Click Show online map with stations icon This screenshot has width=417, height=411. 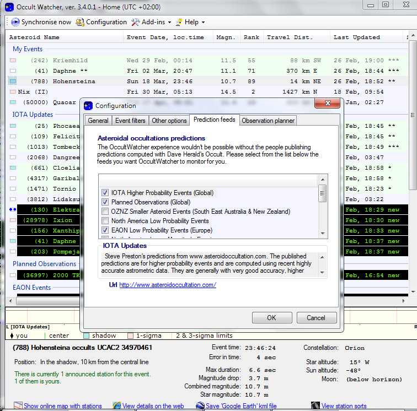[18, 405]
